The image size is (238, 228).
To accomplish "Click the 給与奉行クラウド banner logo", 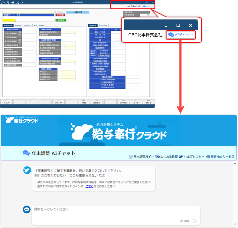I will [119, 132].
